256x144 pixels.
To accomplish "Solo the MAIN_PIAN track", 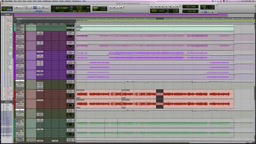I will [x=21, y=53].
